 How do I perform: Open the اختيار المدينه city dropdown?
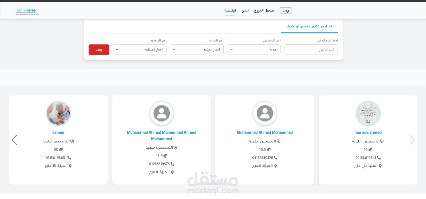coord(197,50)
